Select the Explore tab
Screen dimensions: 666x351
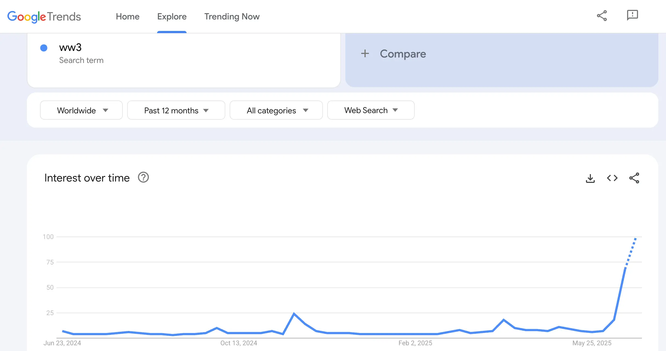point(172,16)
